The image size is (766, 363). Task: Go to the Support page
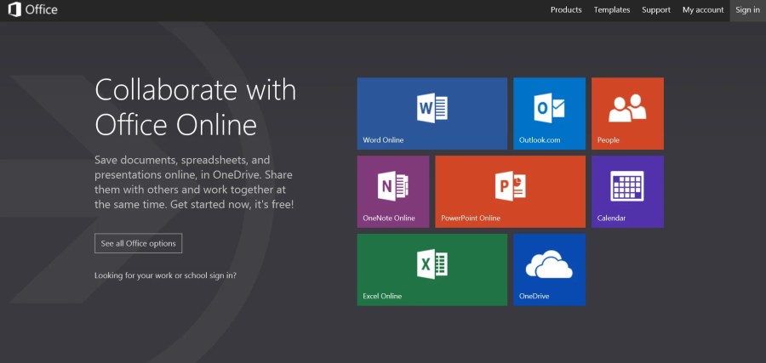click(x=656, y=9)
